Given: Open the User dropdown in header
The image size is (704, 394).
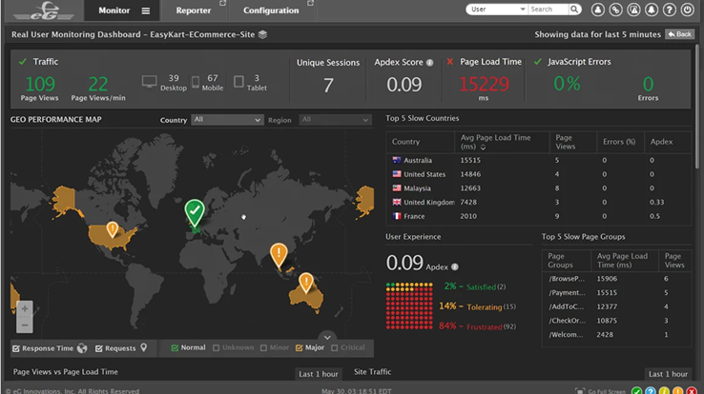Looking at the screenshot, I should pos(496,10).
